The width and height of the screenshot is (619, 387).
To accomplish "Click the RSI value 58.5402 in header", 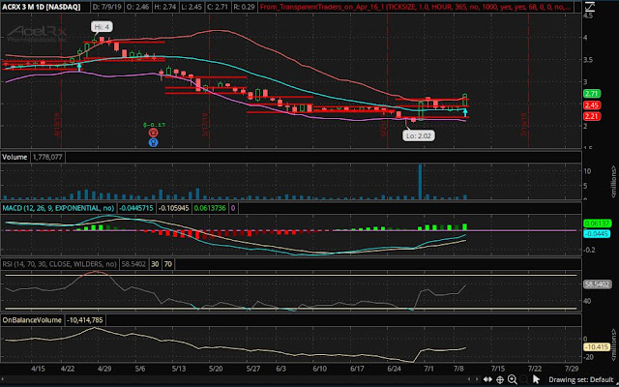I will [x=133, y=264].
